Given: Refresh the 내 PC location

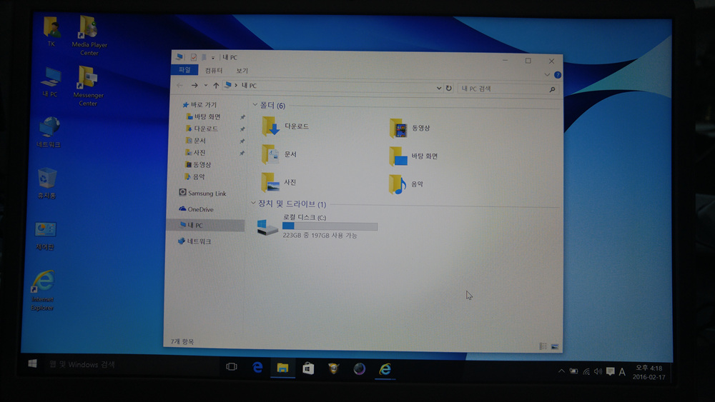Looking at the screenshot, I should click(x=449, y=89).
